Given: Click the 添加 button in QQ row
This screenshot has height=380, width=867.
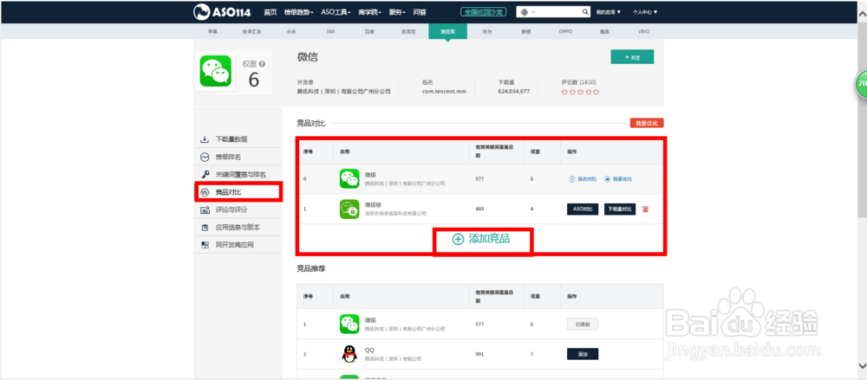Looking at the screenshot, I should click(x=583, y=354).
